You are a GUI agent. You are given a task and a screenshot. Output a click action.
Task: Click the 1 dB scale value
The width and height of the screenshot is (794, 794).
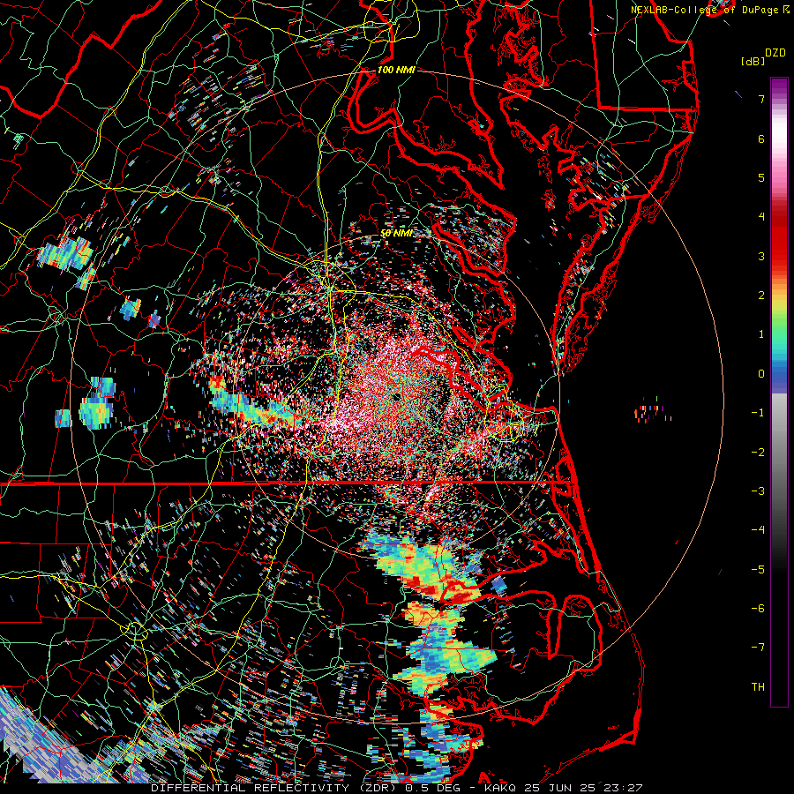point(761,334)
